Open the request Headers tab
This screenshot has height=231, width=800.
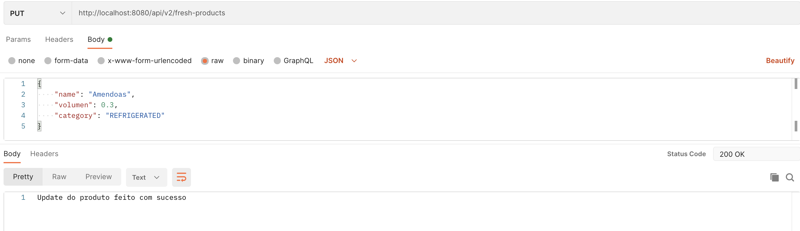59,39
